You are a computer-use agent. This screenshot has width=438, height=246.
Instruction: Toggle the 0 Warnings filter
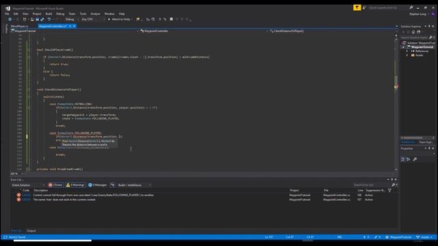click(75, 185)
